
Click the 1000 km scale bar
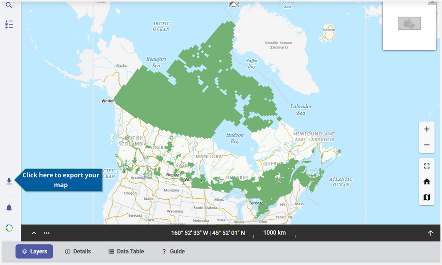tap(275, 233)
